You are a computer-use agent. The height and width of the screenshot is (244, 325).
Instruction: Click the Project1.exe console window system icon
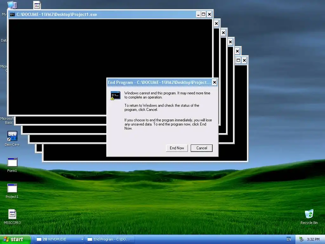pos(12,14)
